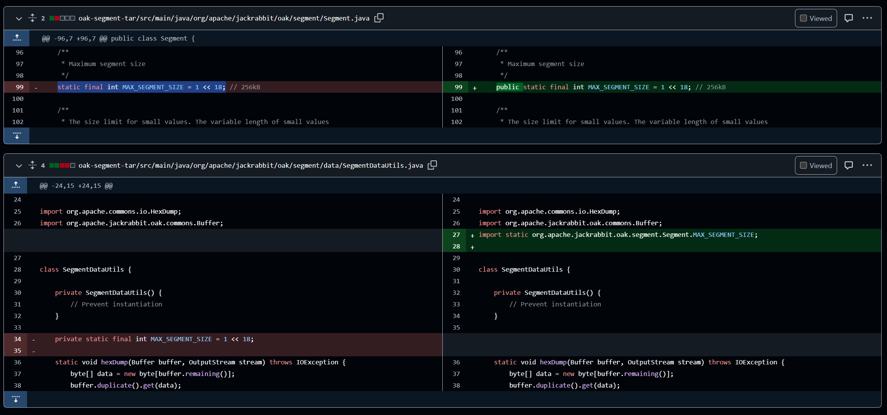887x415 pixels.
Task: Copy the SegmentDataUtils.java file path
Action: (x=432, y=165)
